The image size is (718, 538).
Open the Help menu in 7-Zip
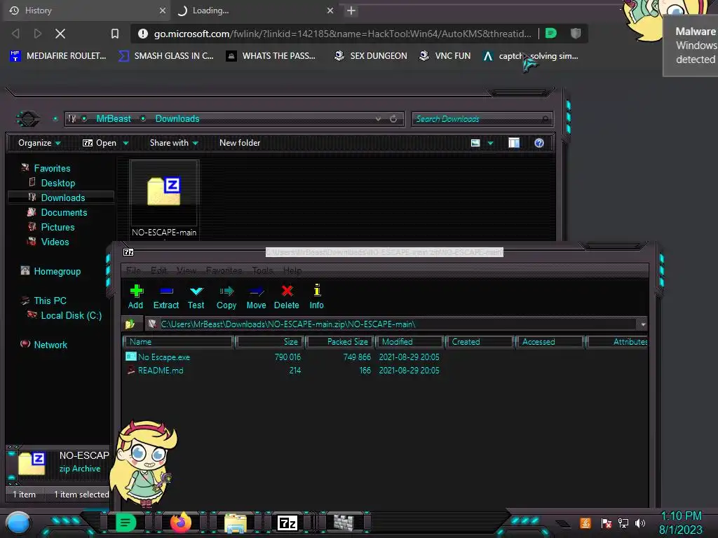pyautogui.click(x=292, y=270)
